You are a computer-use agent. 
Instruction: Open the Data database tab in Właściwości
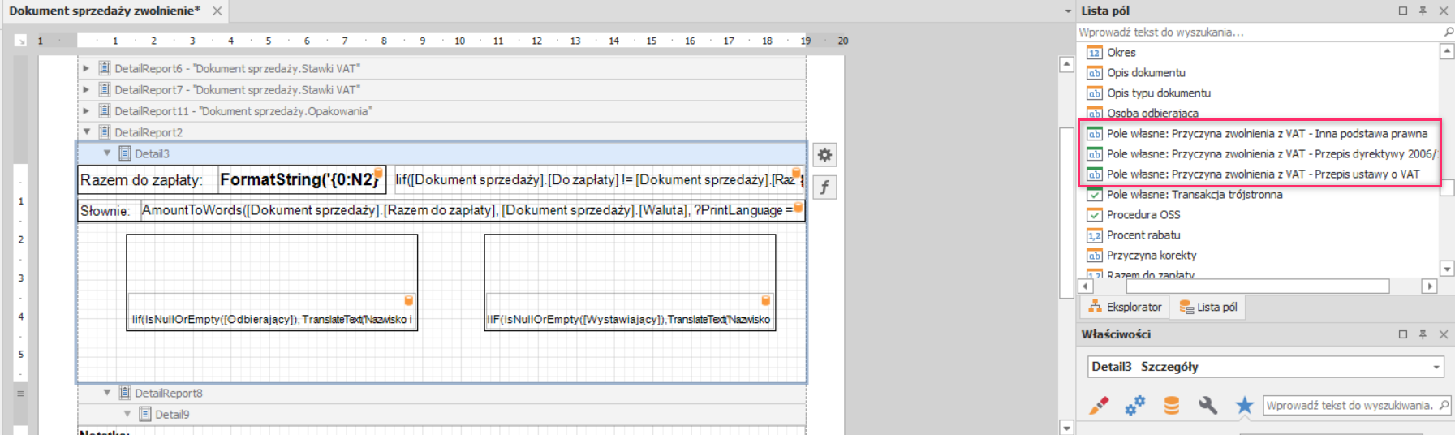(x=1172, y=405)
